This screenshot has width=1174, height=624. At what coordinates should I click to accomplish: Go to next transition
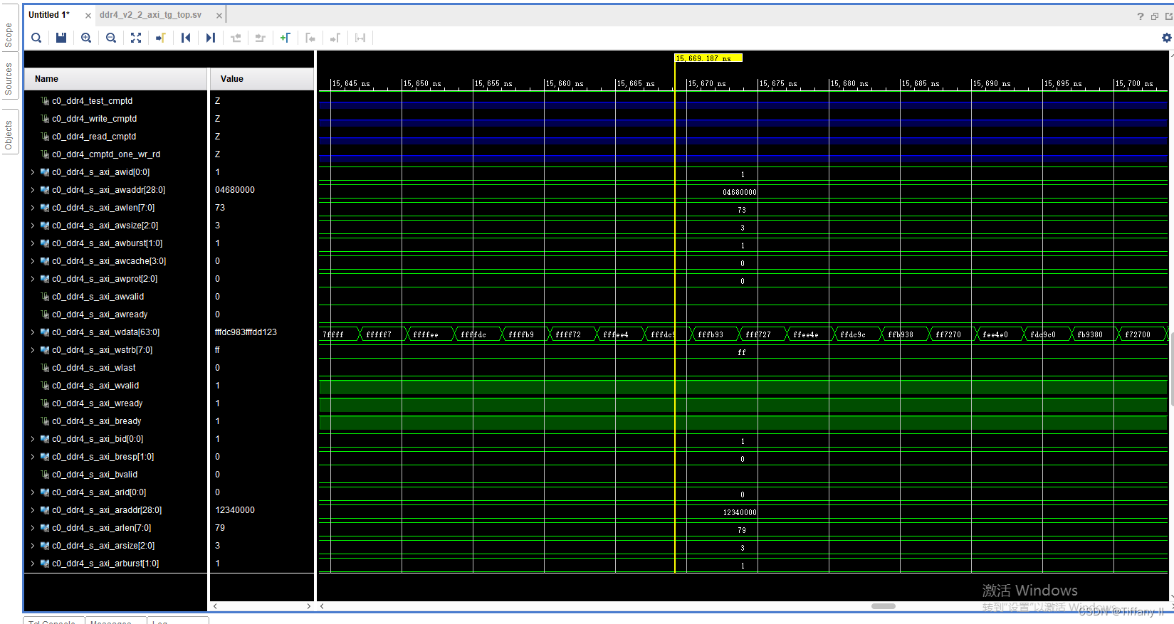(261, 38)
